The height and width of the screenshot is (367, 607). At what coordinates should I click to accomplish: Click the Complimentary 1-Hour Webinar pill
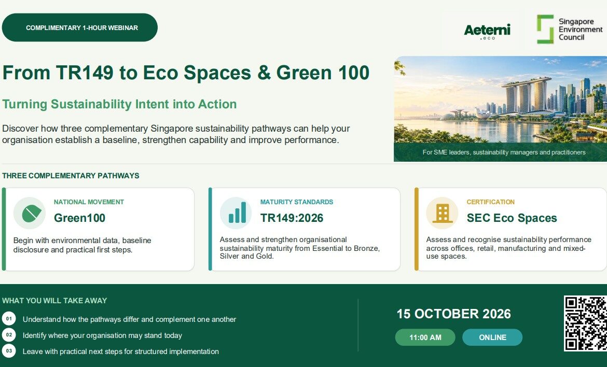(80, 27)
